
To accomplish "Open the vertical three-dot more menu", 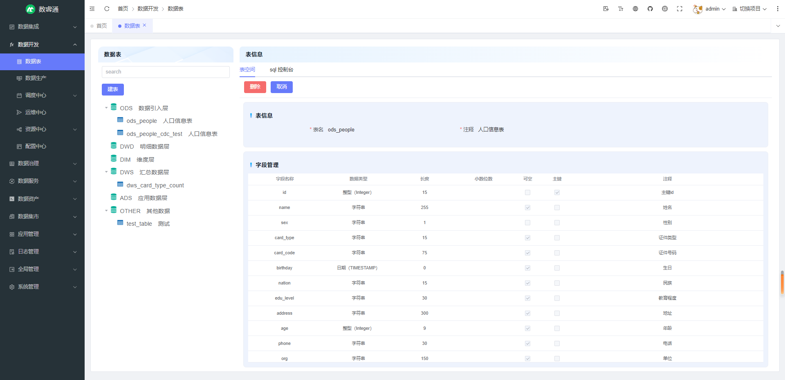I will 778,9.
